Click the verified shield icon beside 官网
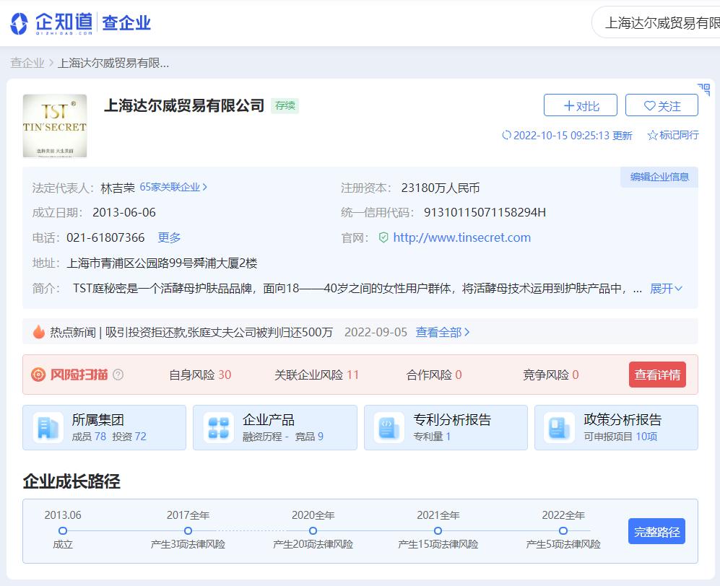The height and width of the screenshot is (586, 720). click(383, 237)
